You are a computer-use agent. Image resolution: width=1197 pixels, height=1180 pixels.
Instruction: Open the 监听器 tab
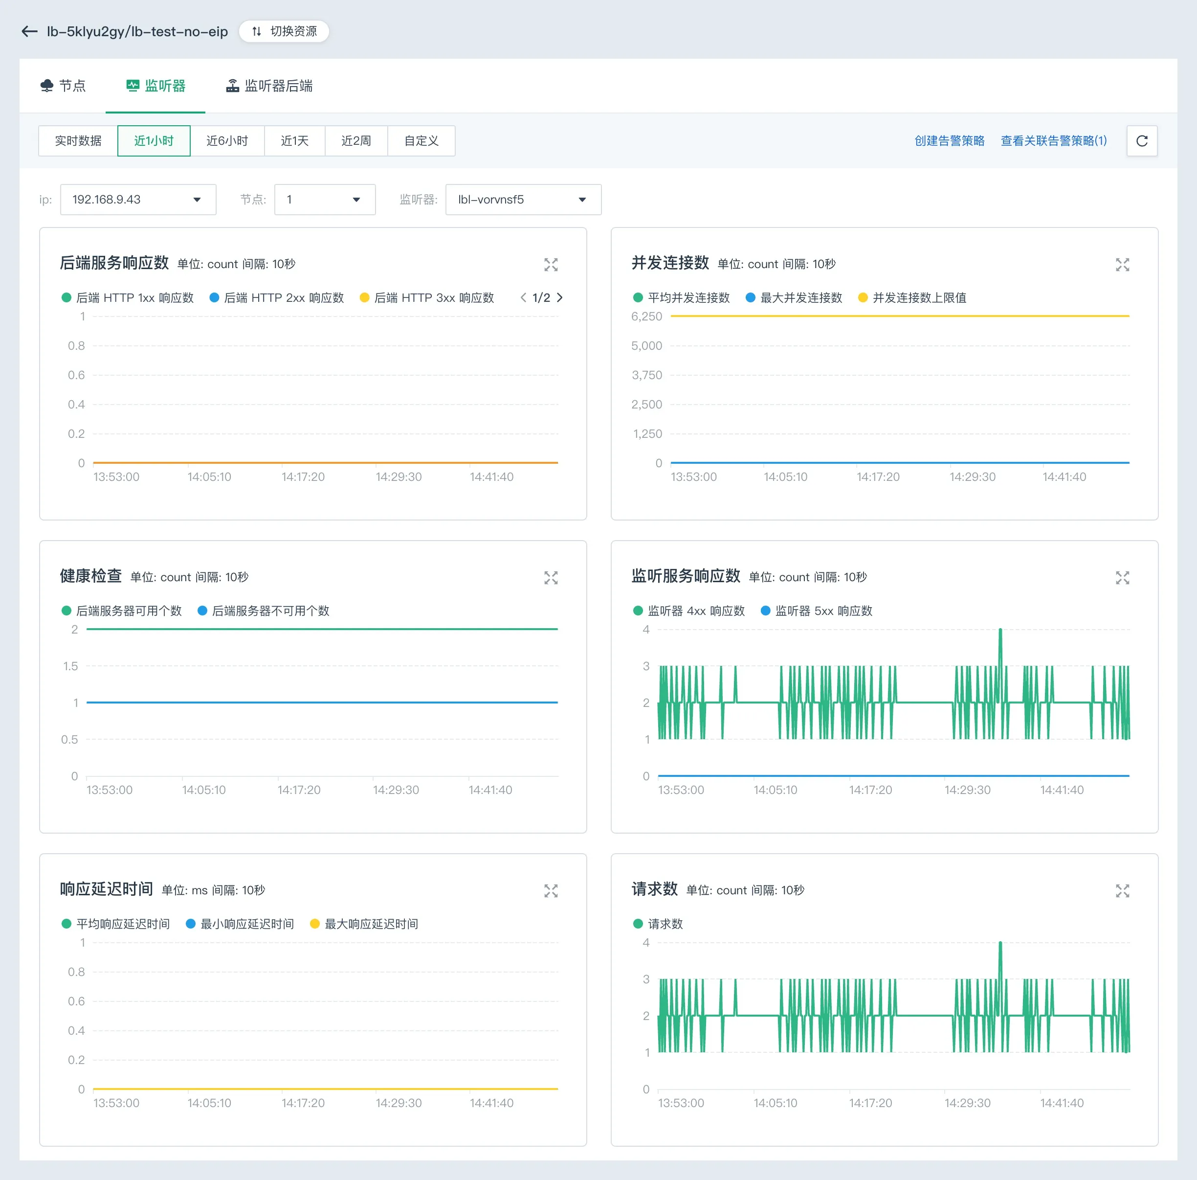[155, 86]
